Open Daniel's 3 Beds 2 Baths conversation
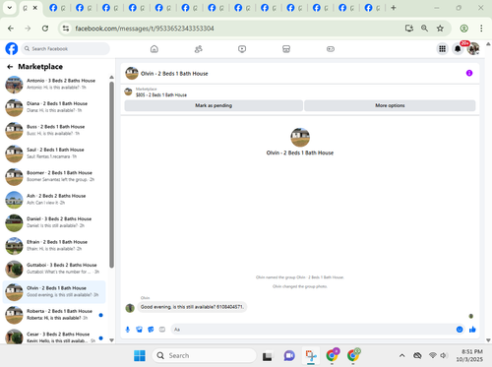Viewport: 492px width, 367px height. coord(54,222)
